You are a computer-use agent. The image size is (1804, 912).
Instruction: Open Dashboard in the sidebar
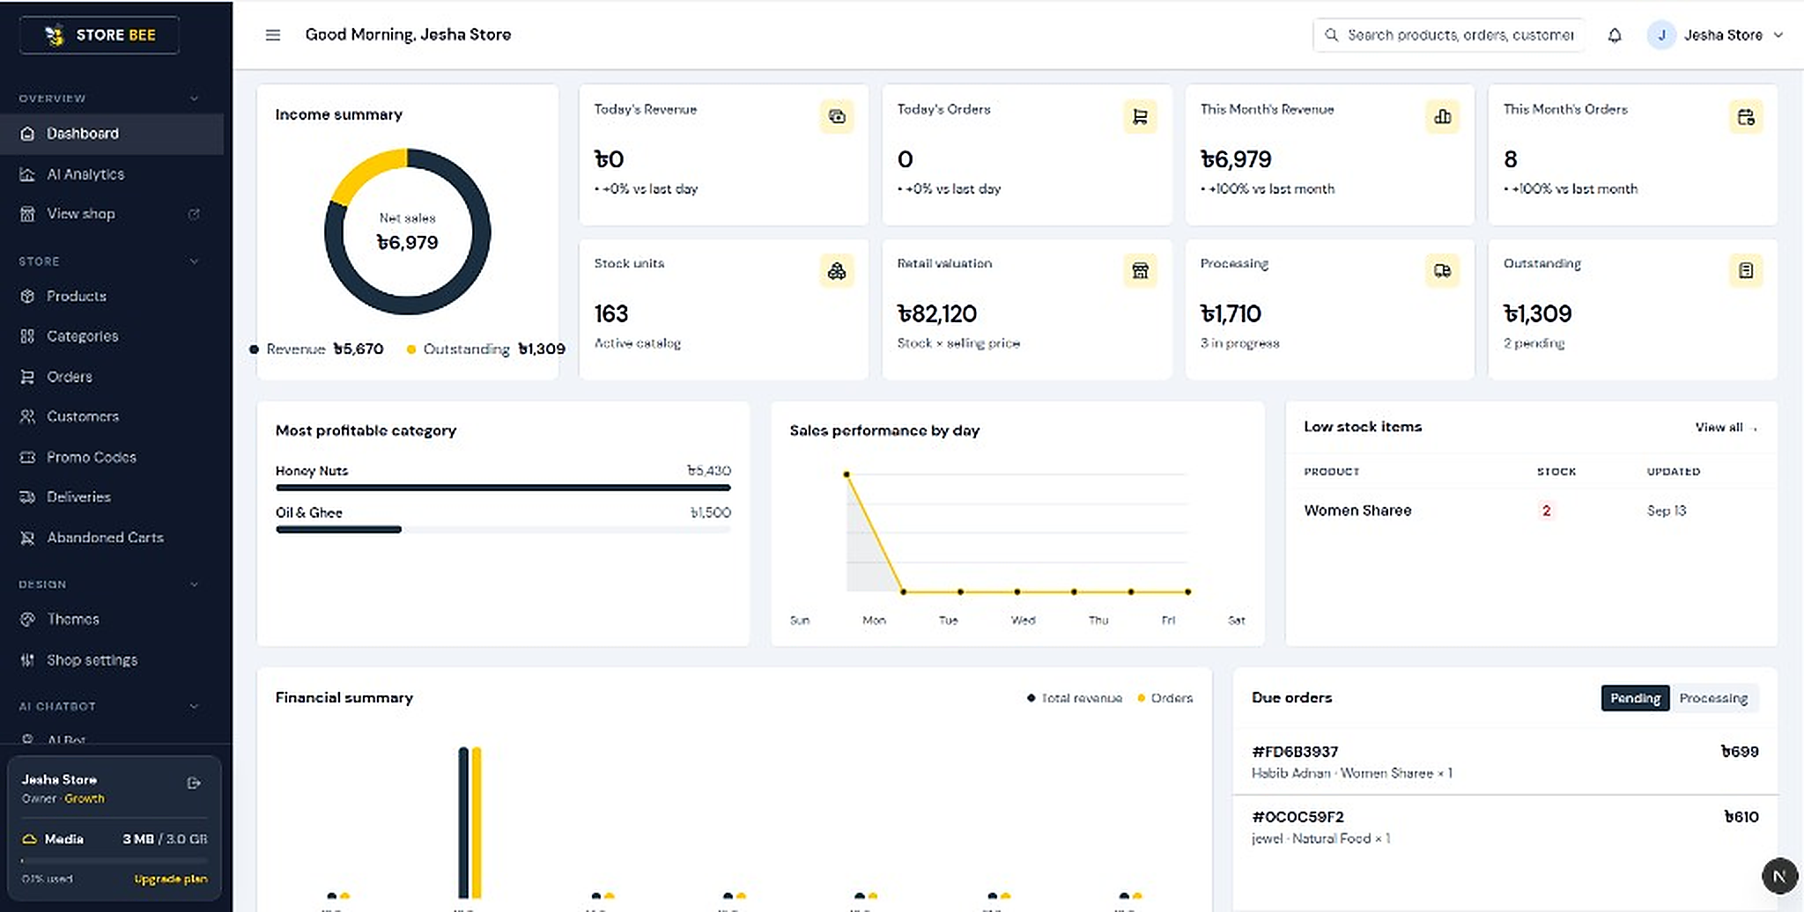(x=112, y=134)
